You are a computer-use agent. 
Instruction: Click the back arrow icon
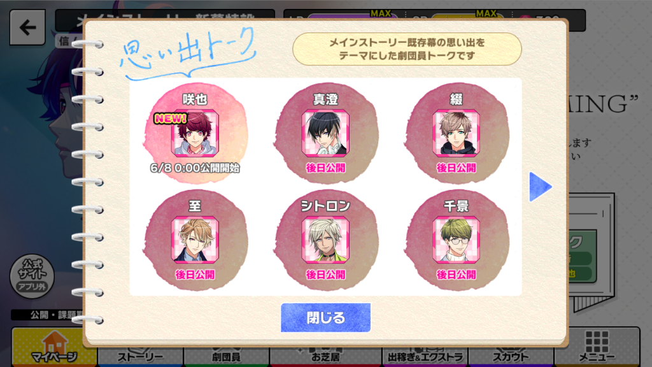[x=27, y=27]
